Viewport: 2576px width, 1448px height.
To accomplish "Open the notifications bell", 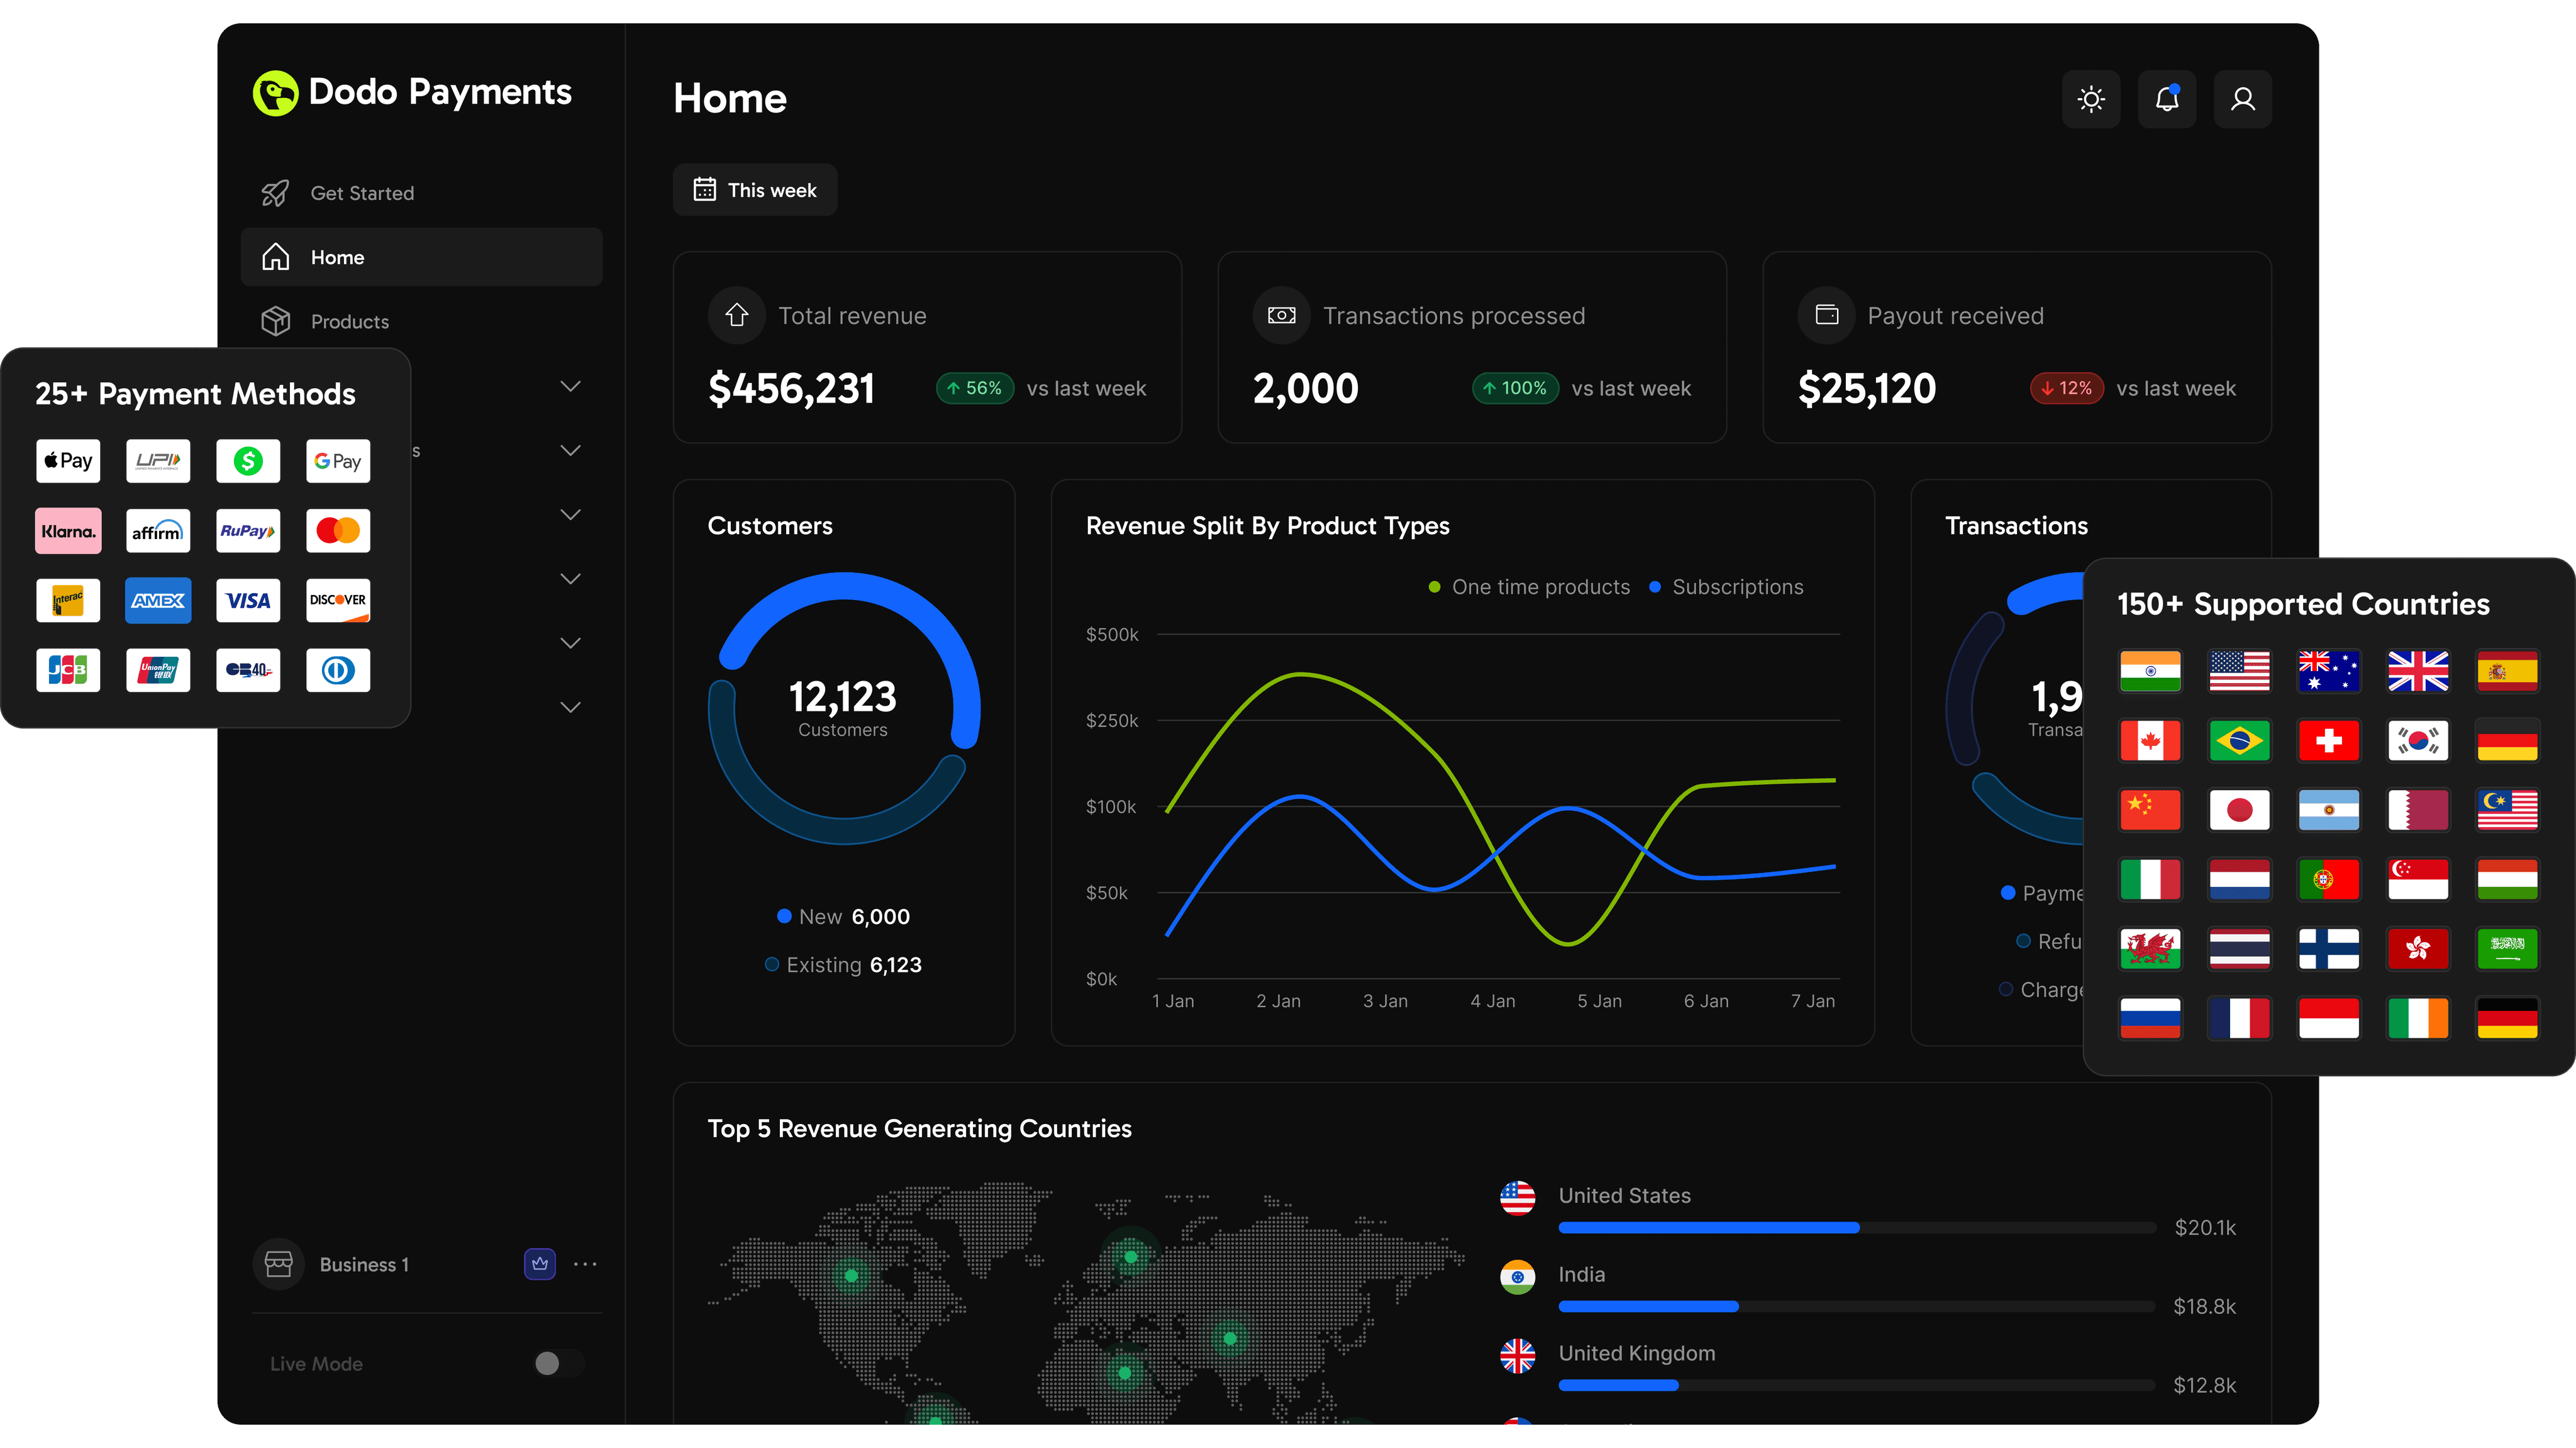I will click(2166, 99).
